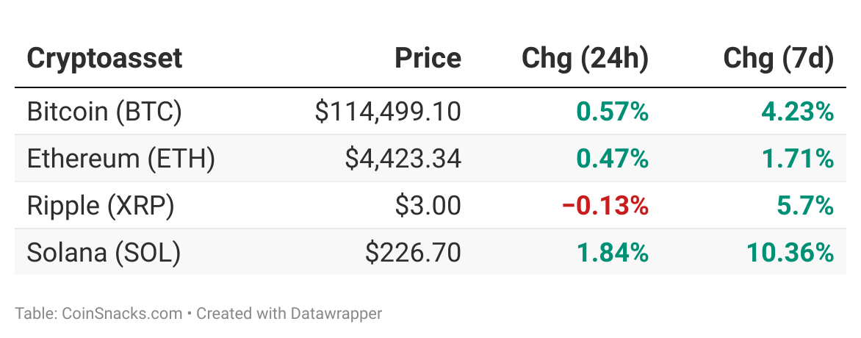Click Solana price $226.70
The height and width of the screenshot is (338, 861).
pos(413,252)
